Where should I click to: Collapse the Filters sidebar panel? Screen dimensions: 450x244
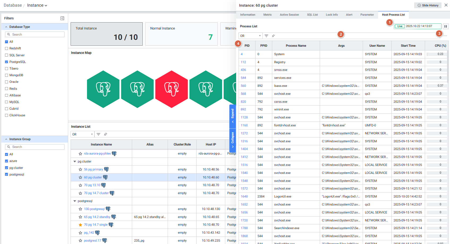pyautogui.click(x=62, y=18)
